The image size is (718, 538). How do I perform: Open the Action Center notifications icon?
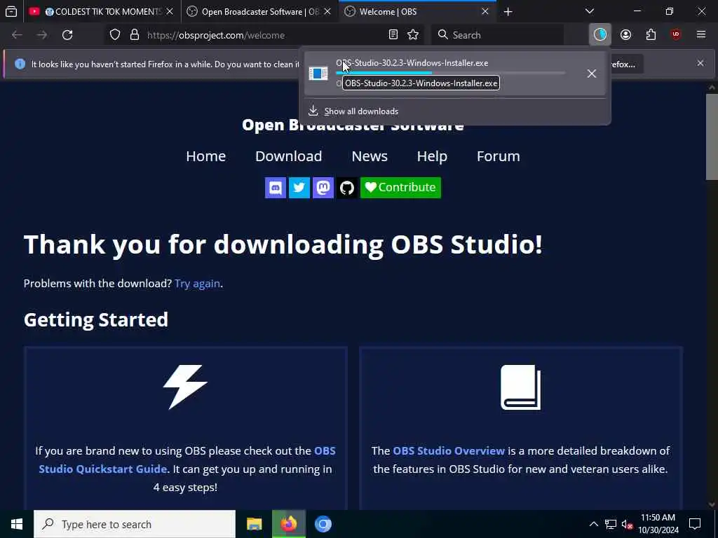[x=695, y=524]
